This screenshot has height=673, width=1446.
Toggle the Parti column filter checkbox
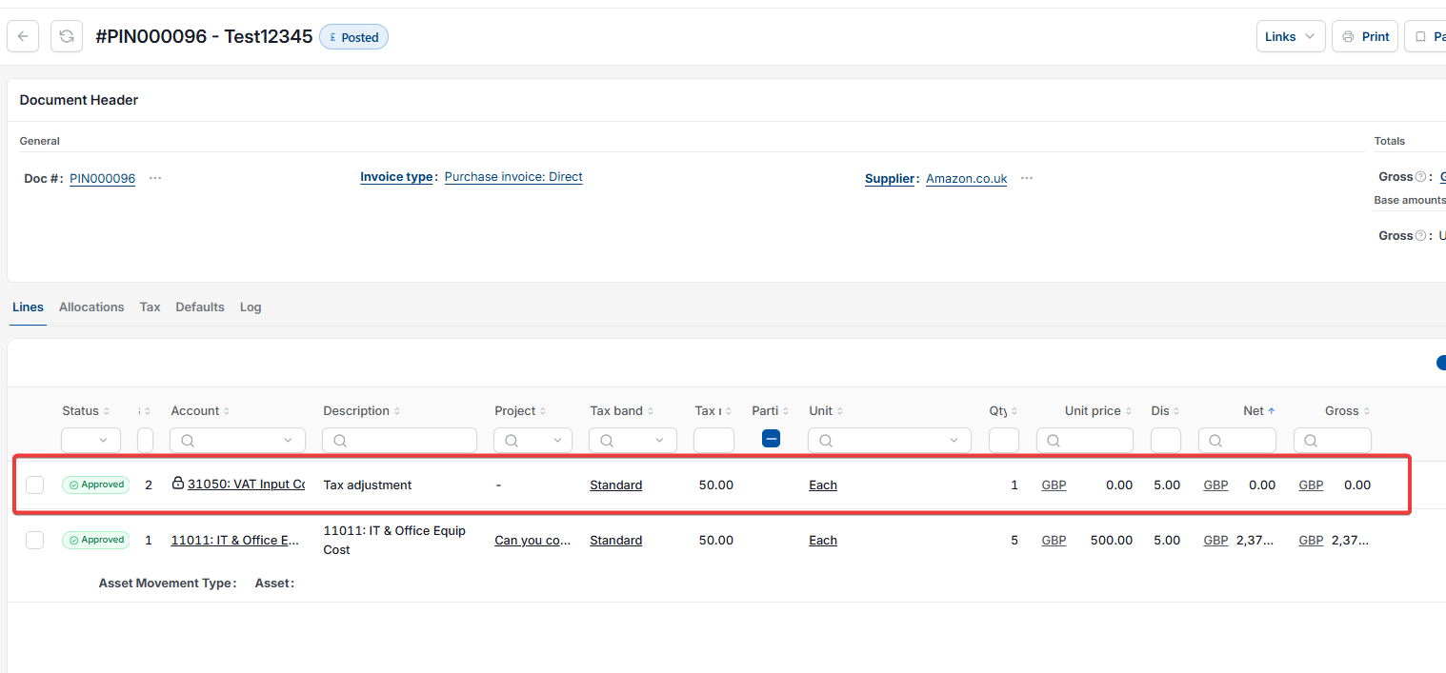[x=772, y=439]
